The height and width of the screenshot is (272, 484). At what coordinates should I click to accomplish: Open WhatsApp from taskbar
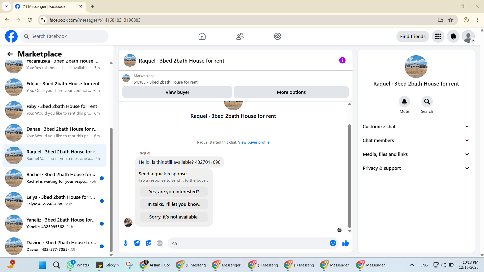tap(78, 265)
